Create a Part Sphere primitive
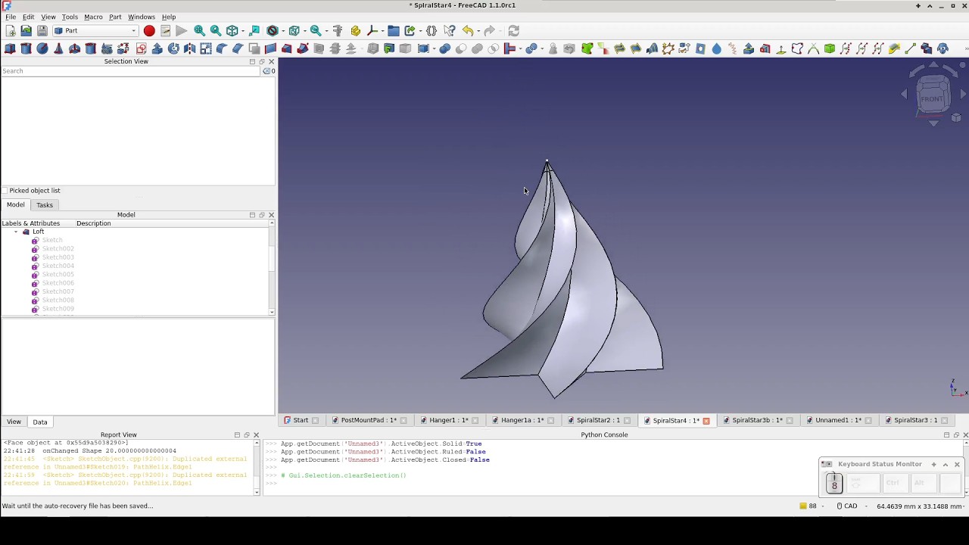Viewport: 969px width, 545px height. pyautogui.click(x=42, y=48)
